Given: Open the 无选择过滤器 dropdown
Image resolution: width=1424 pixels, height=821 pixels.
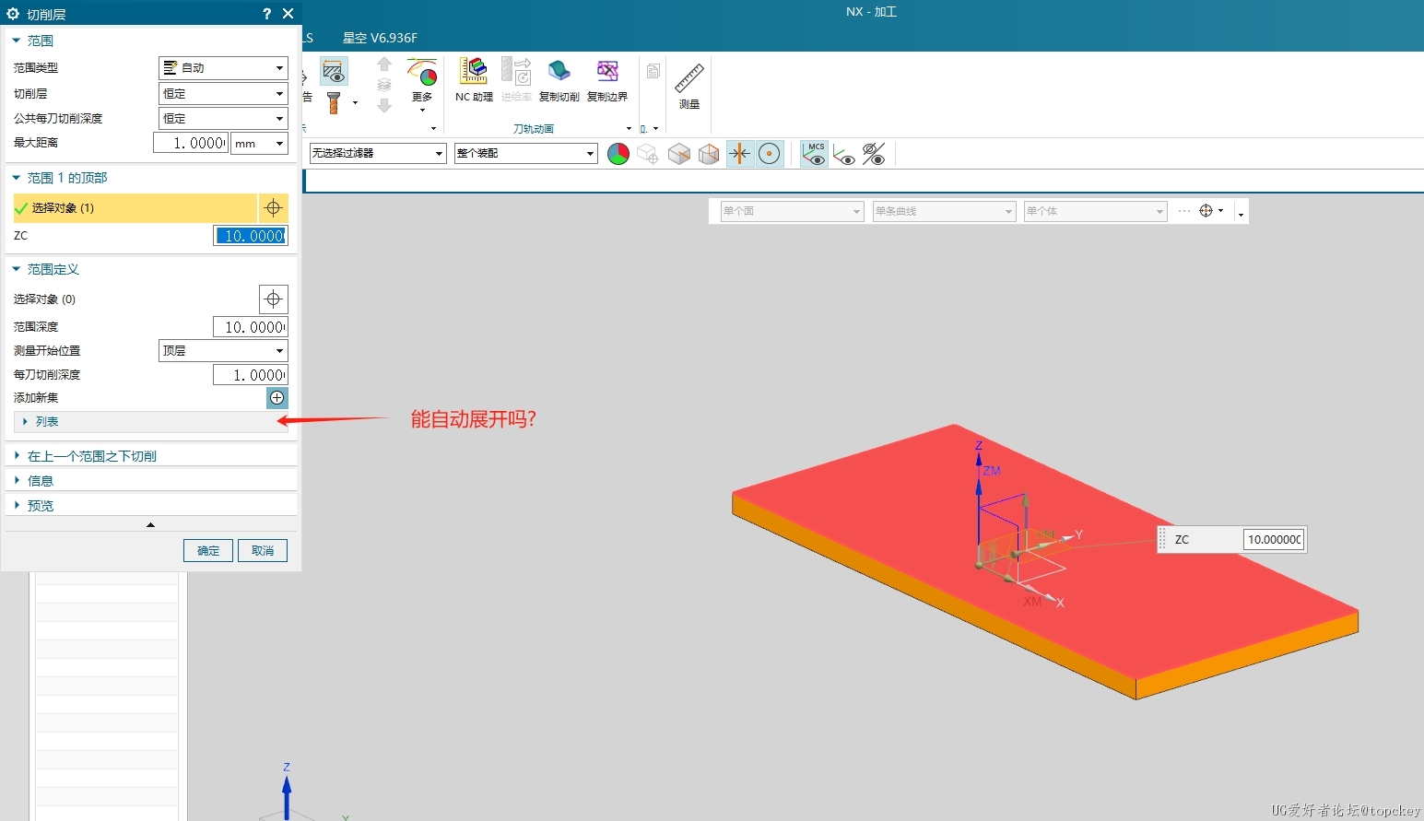Looking at the screenshot, I should click(x=378, y=153).
